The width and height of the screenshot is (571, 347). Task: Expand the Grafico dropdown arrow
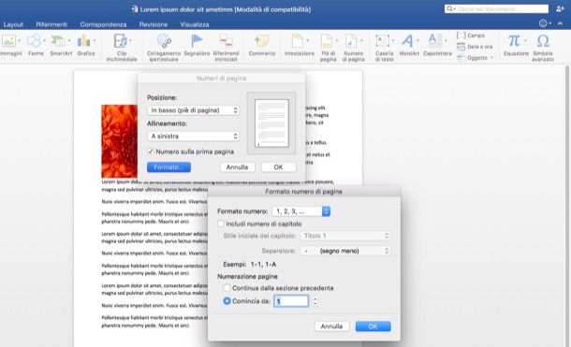click(95, 40)
